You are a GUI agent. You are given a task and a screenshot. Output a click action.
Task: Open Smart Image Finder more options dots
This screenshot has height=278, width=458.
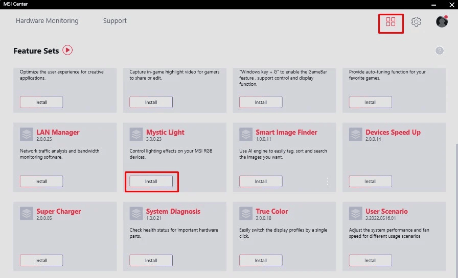(328, 181)
